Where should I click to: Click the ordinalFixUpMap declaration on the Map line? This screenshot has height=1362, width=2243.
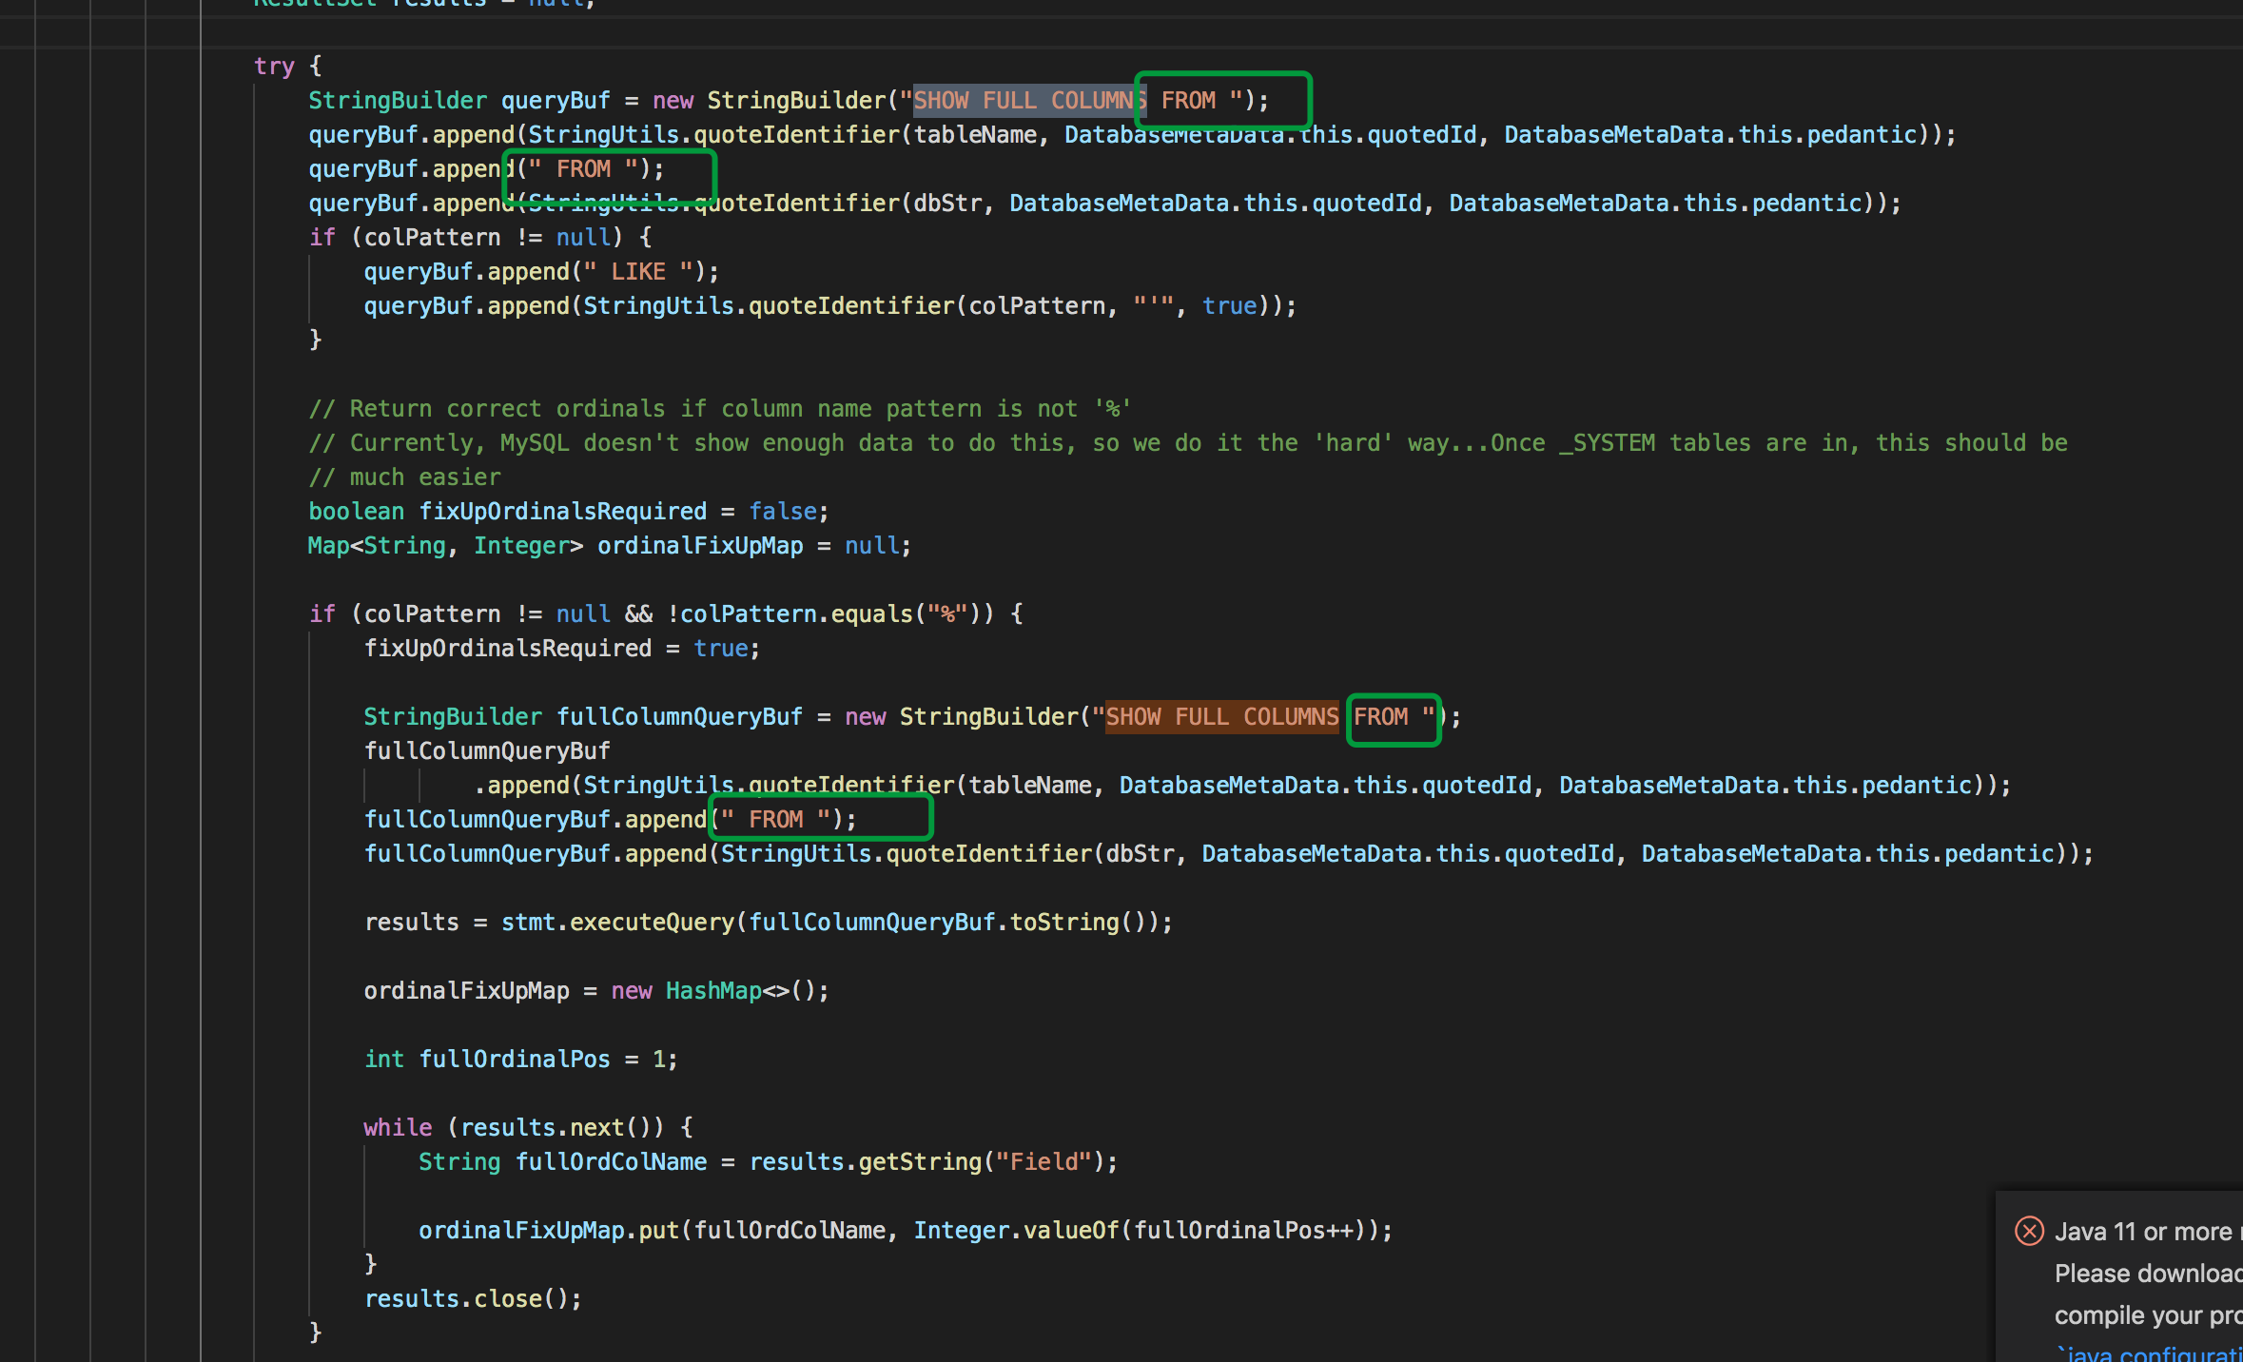tap(699, 546)
